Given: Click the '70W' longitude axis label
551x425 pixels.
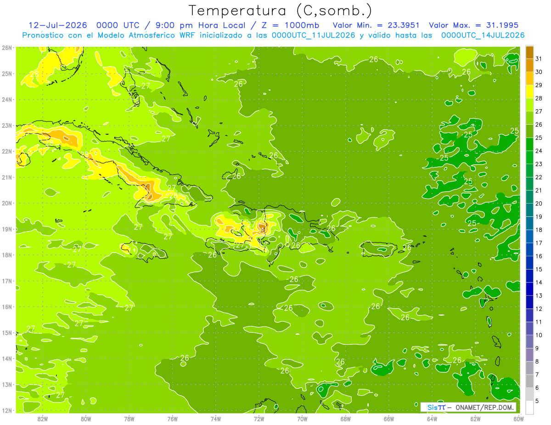Looking at the screenshot, I should click(302, 419).
